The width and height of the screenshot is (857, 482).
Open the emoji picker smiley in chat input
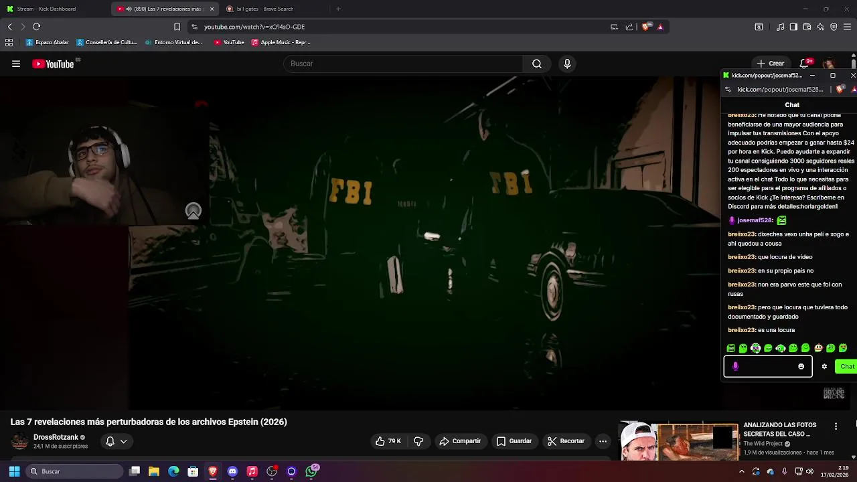tap(801, 366)
